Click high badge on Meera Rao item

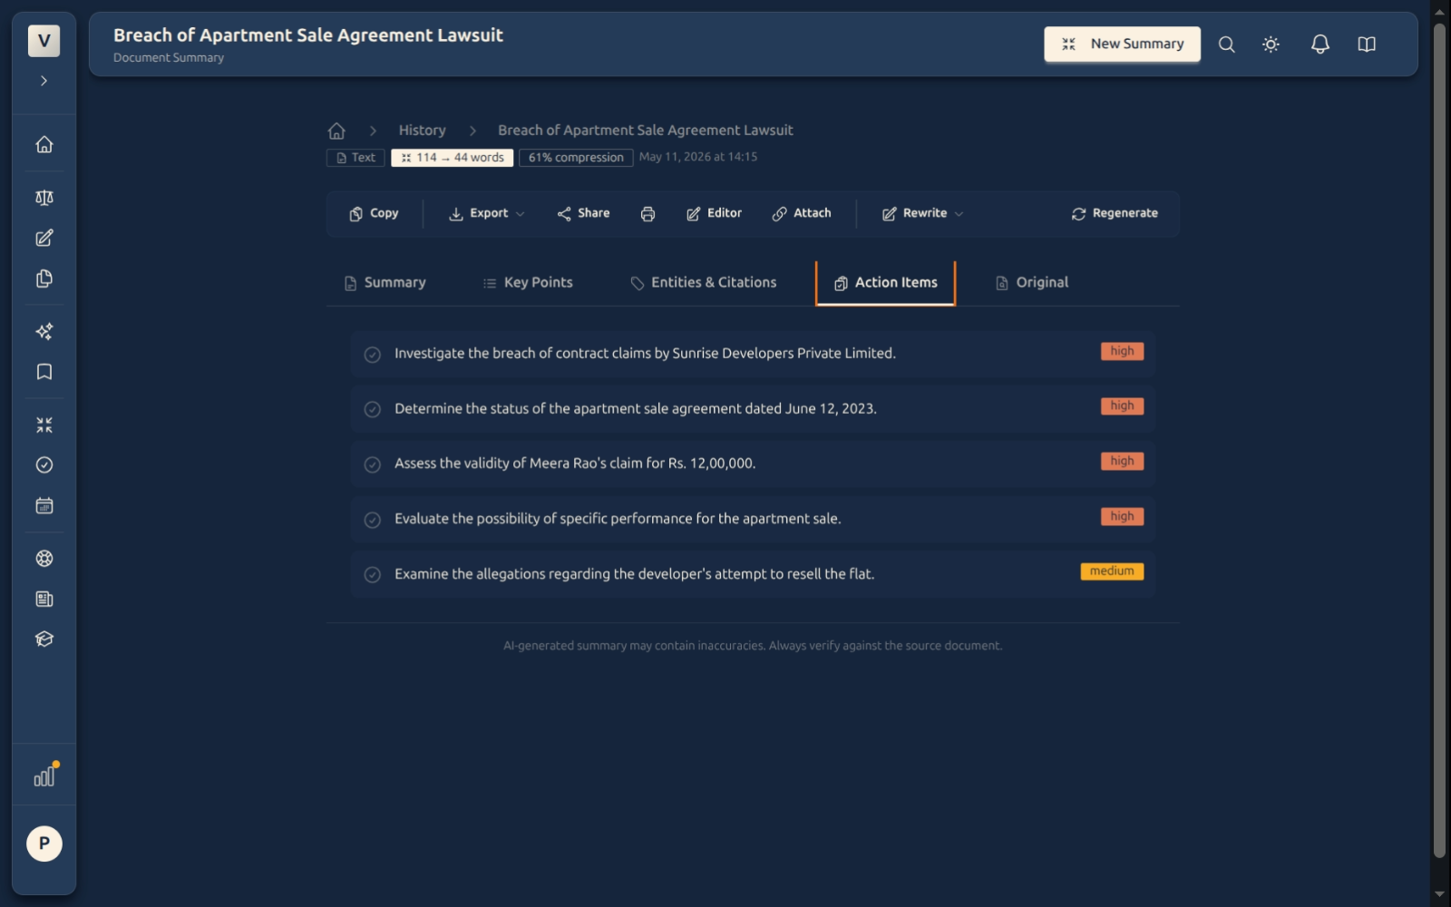pos(1122,461)
